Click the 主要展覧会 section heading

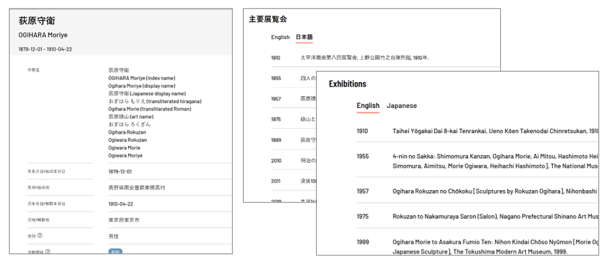click(x=268, y=19)
